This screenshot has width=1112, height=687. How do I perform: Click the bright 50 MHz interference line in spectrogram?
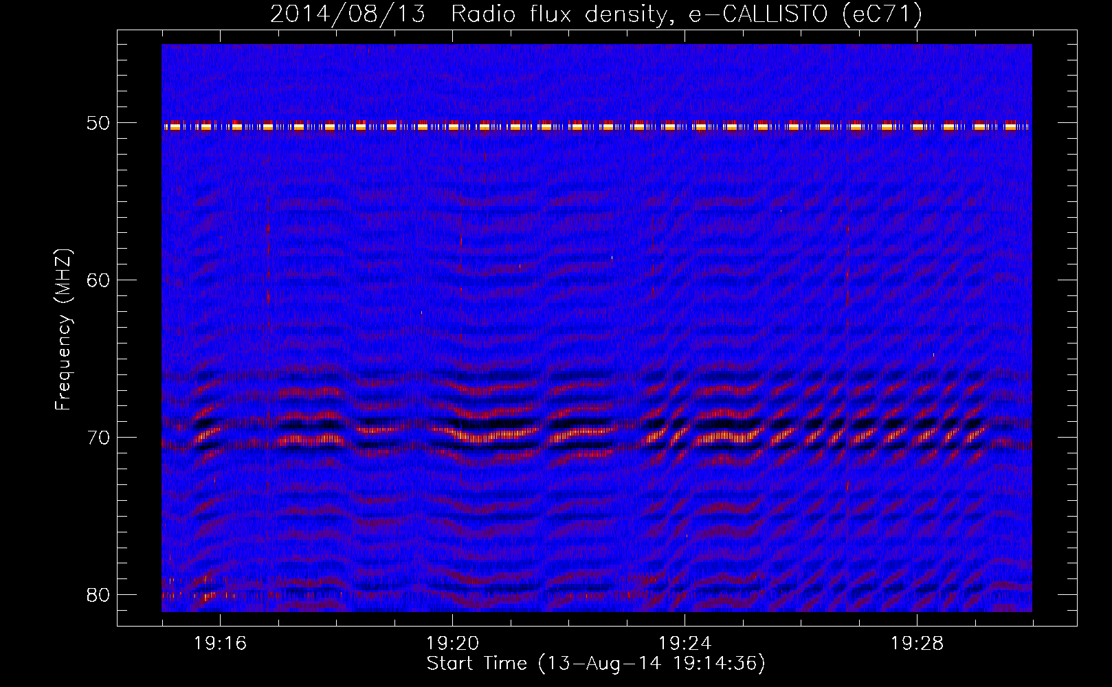597,126
